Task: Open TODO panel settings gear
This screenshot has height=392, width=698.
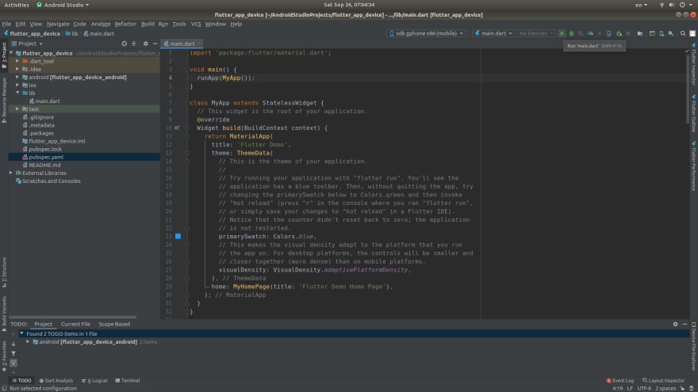Action: [675, 324]
